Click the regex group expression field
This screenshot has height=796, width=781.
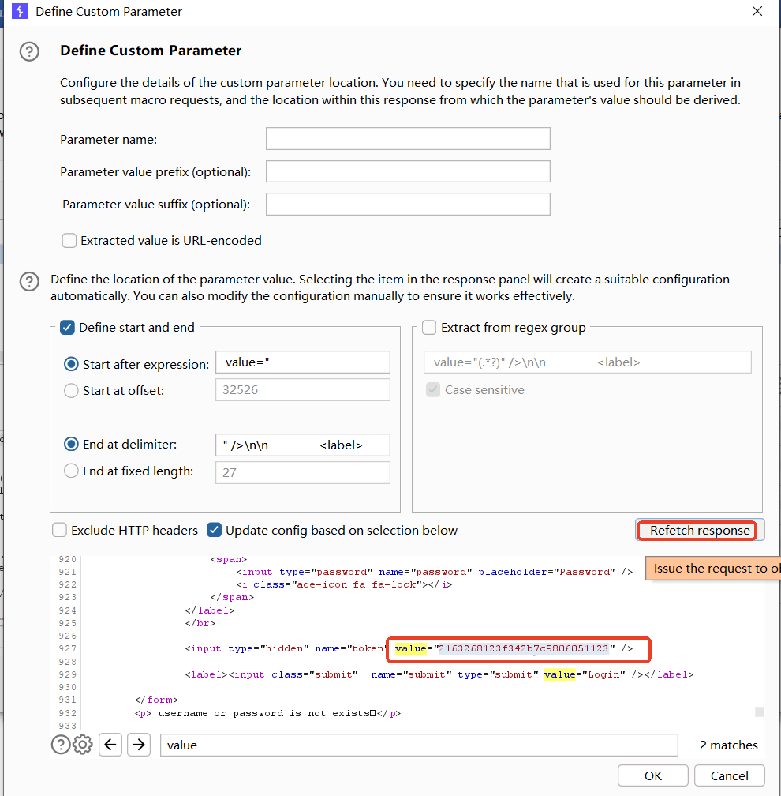pyautogui.click(x=587, y=362)
